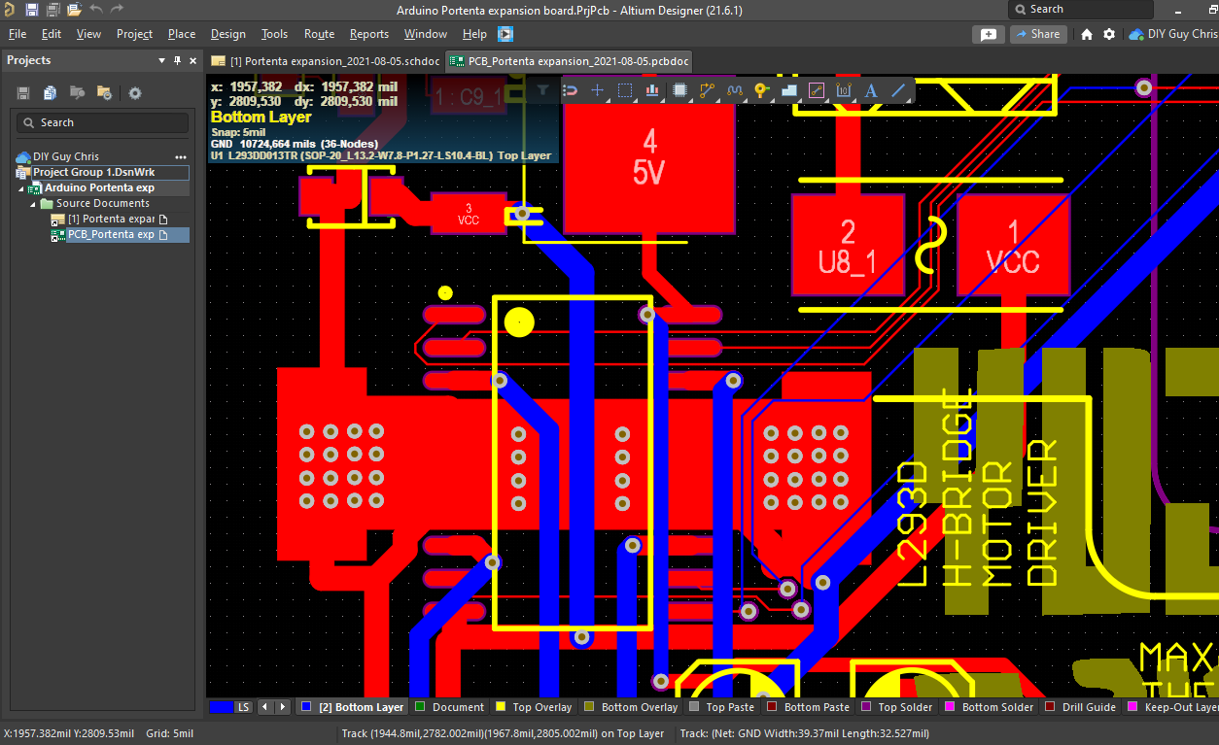Activate the Interactive Routing tool
Screen dimensions: 1219x745
tap(707, 89)
